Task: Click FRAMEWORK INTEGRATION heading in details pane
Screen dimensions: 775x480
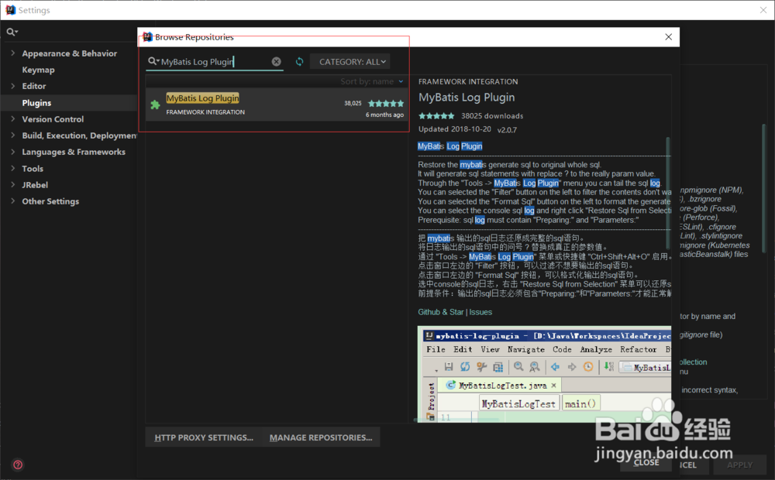Action: (468, 81)
